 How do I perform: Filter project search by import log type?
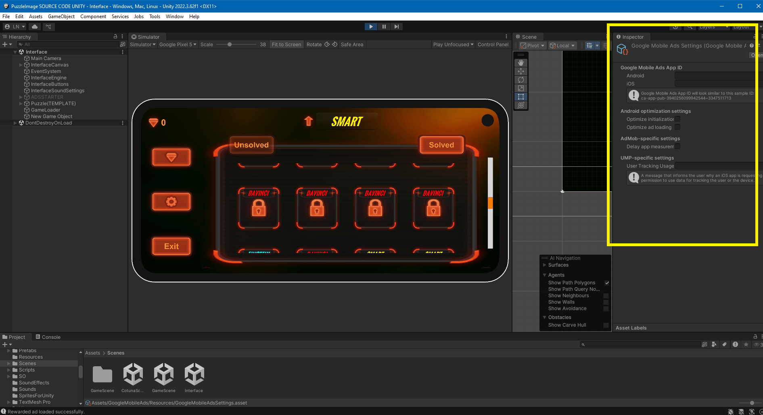(x=735, y=344)
